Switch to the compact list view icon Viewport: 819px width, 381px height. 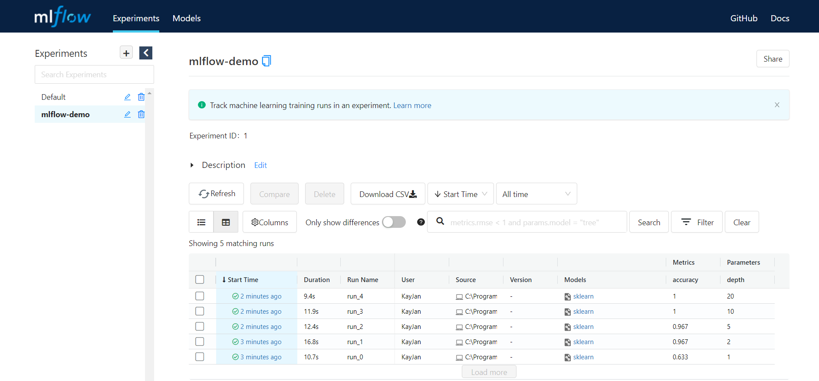[201, 222]
